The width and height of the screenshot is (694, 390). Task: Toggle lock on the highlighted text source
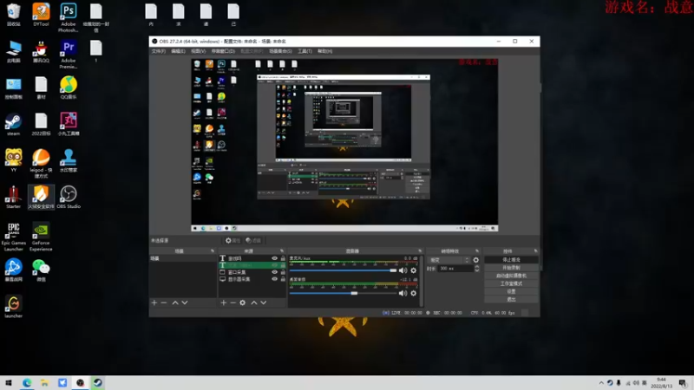pos(283,265)
